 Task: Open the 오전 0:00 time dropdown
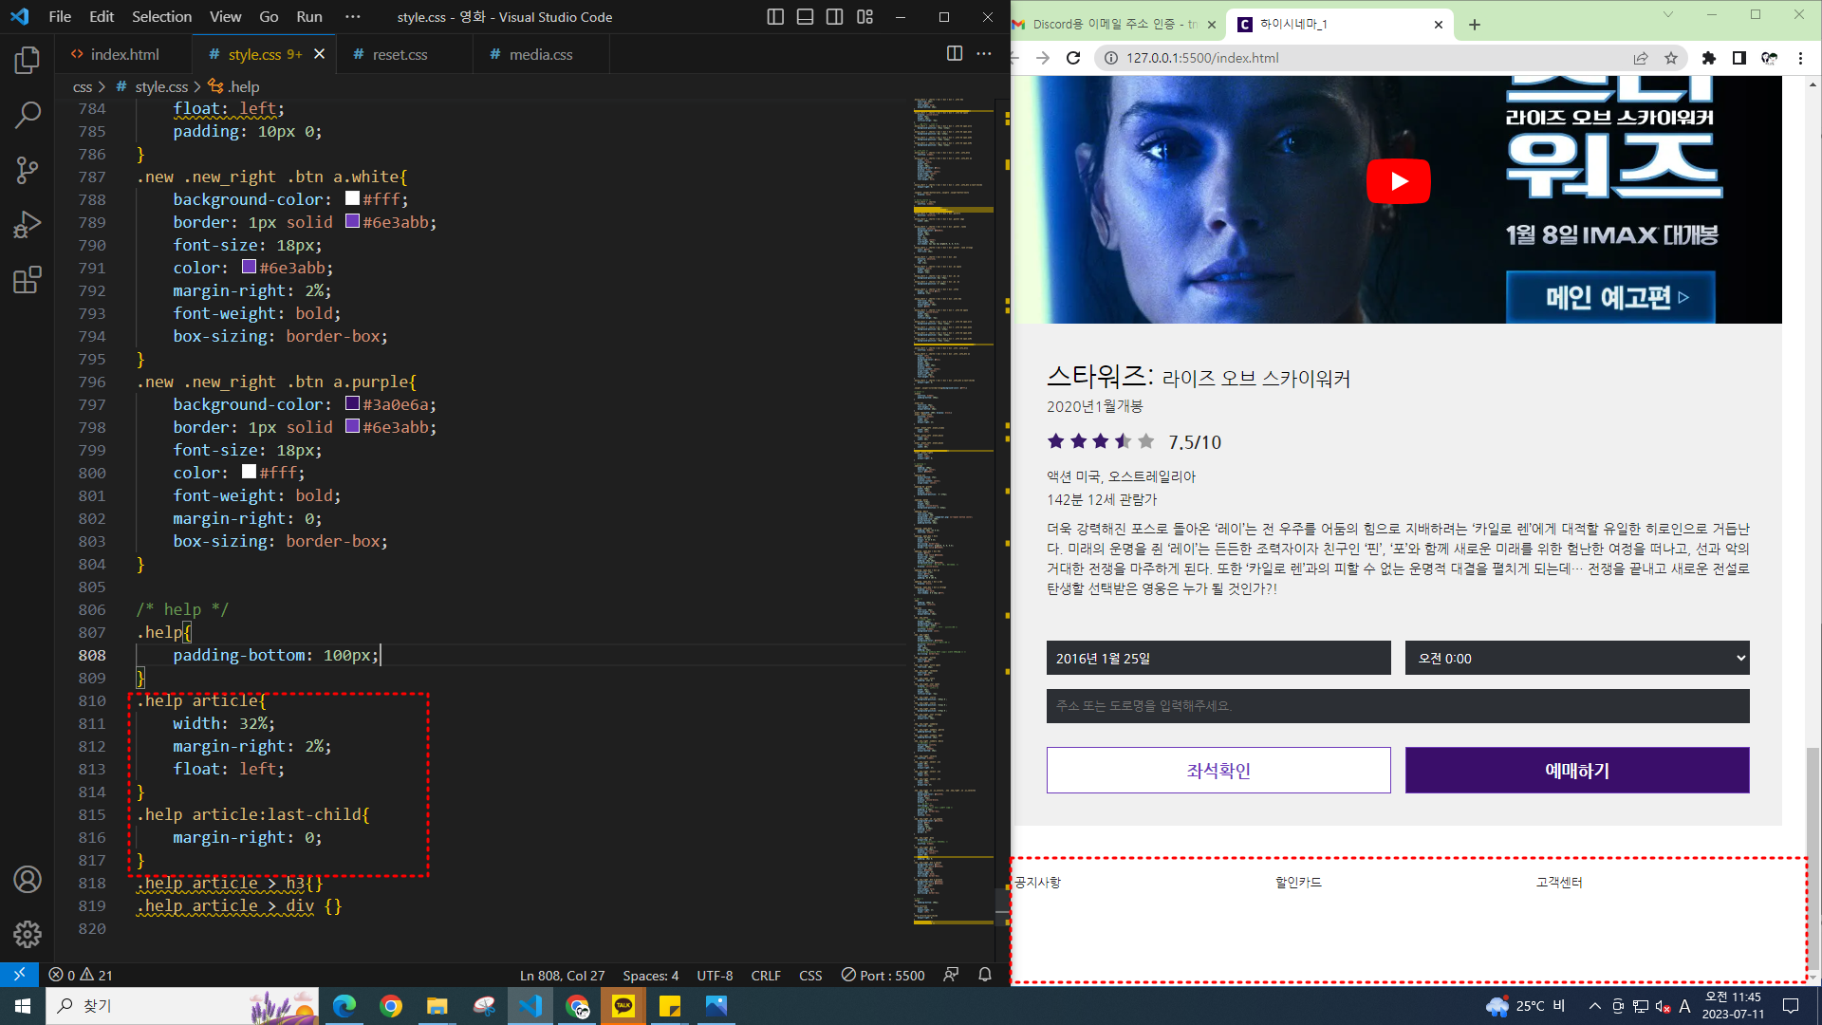(1576, 658)
